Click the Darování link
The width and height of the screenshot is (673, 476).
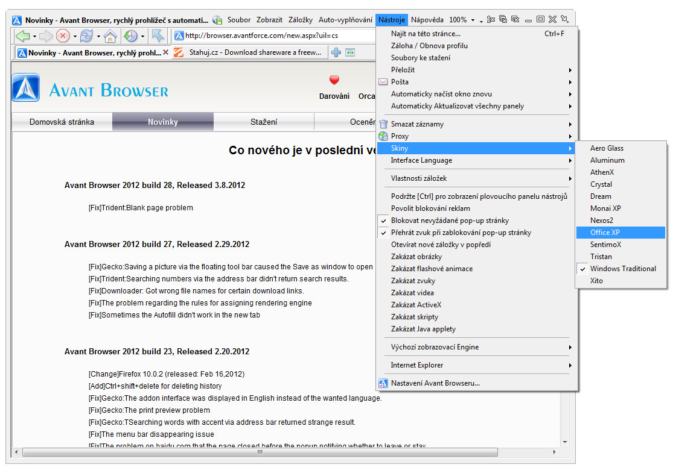pyautogui.click(x=334, y=96)
